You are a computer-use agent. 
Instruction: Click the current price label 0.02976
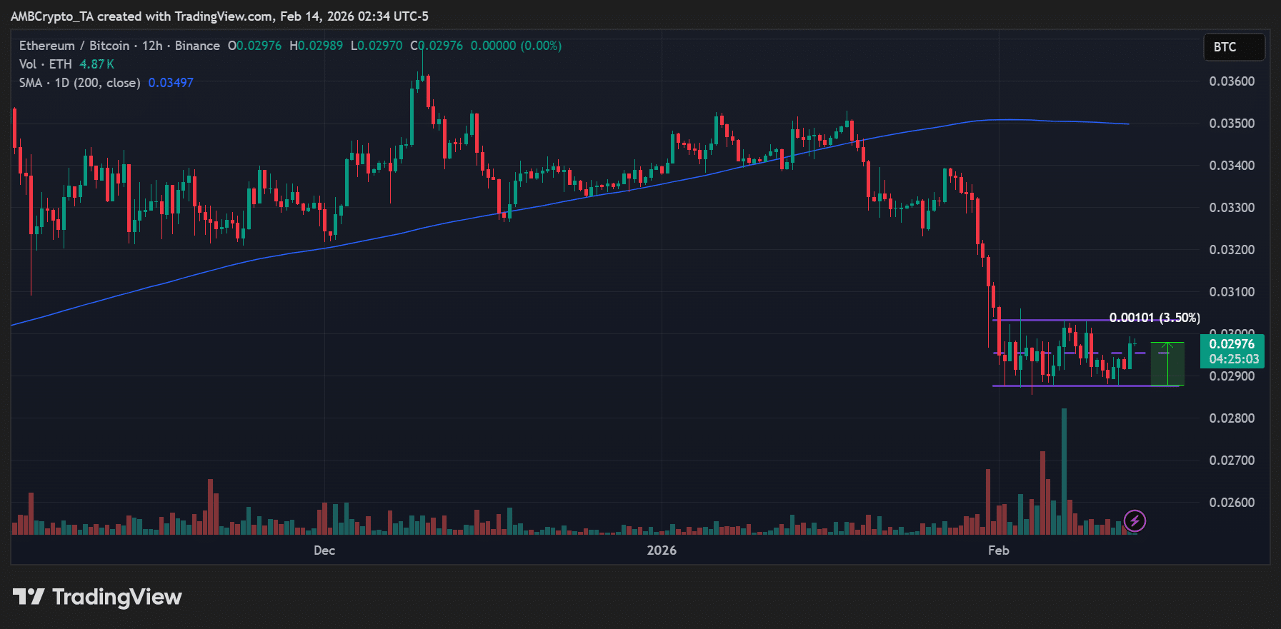coord(1232,344)
